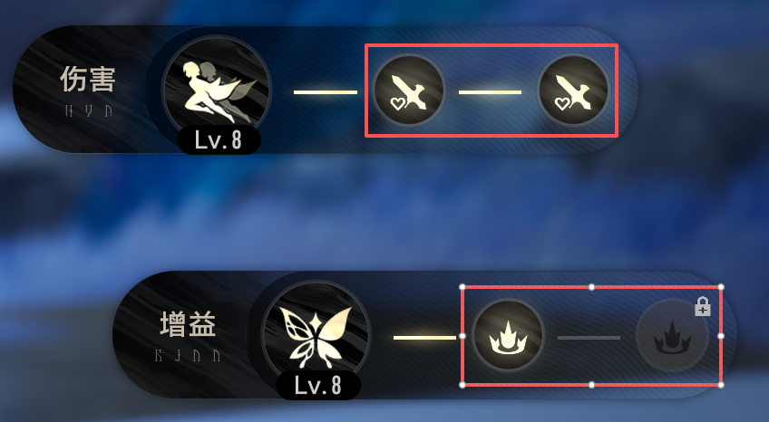Click the bottom-right selection handle
Image resolution: width=769 pixels, height=422 pixels.
point(721,385)
